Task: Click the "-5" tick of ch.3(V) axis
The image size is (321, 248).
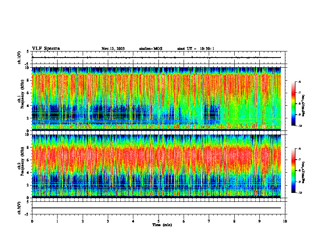Action: click(x=27, y=214)
